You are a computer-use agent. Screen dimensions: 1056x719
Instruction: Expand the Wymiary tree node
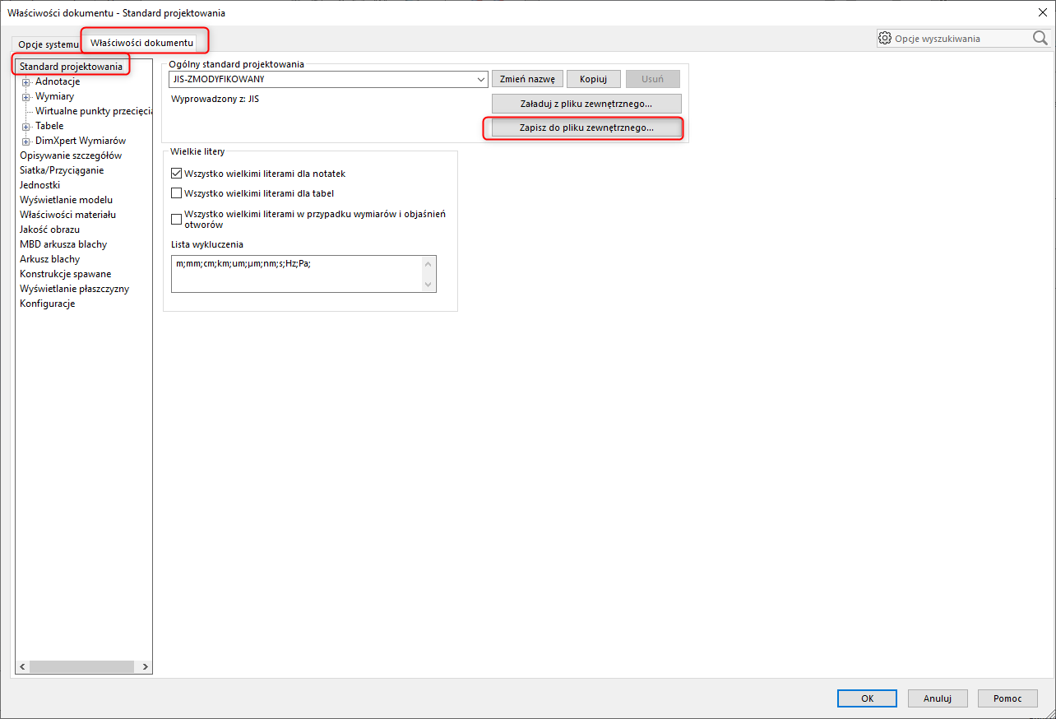26,96
